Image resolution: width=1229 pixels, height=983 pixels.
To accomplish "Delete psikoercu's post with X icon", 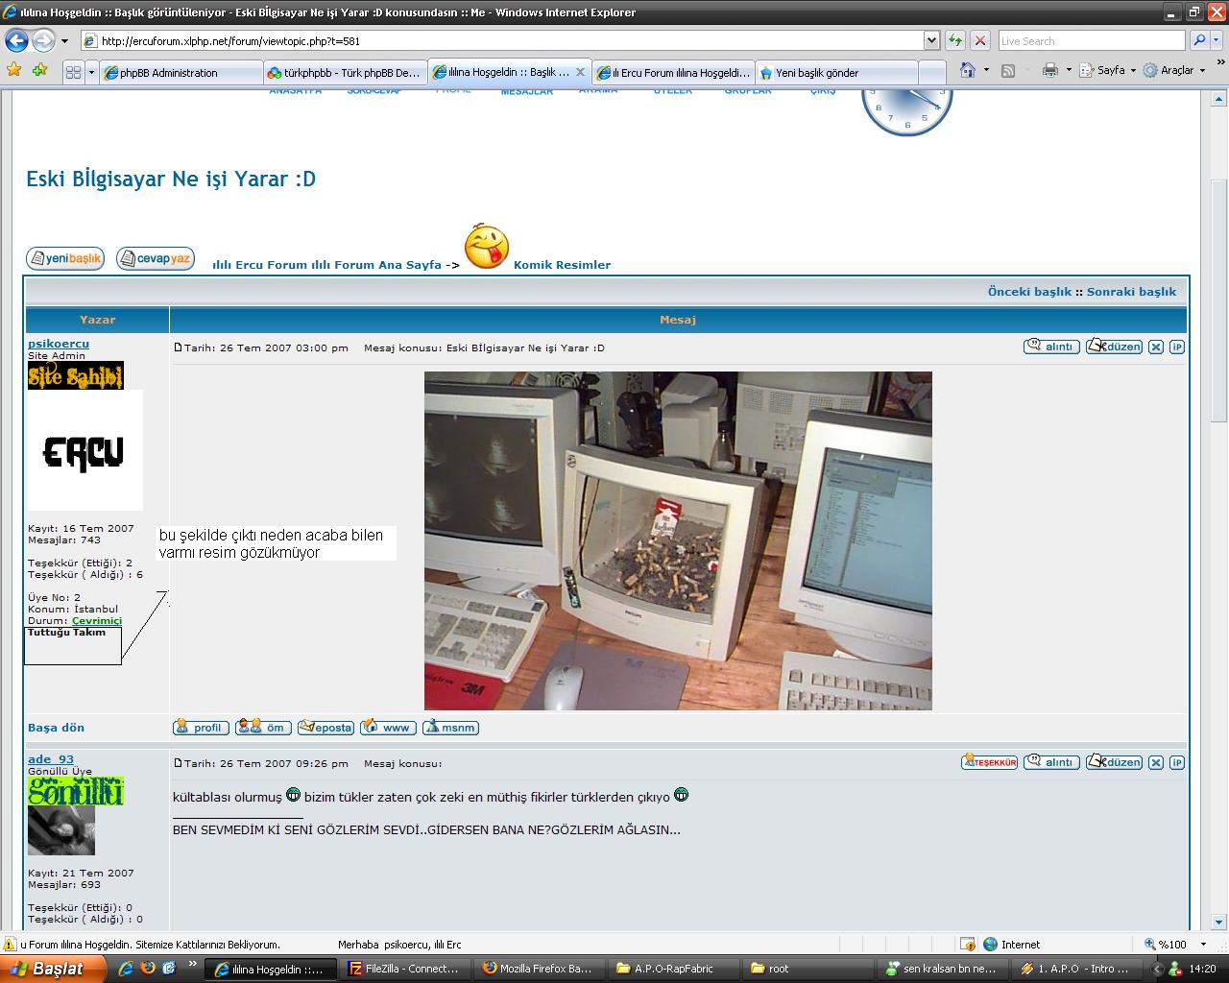I will pyautogui.click(x=1156, y=348).
